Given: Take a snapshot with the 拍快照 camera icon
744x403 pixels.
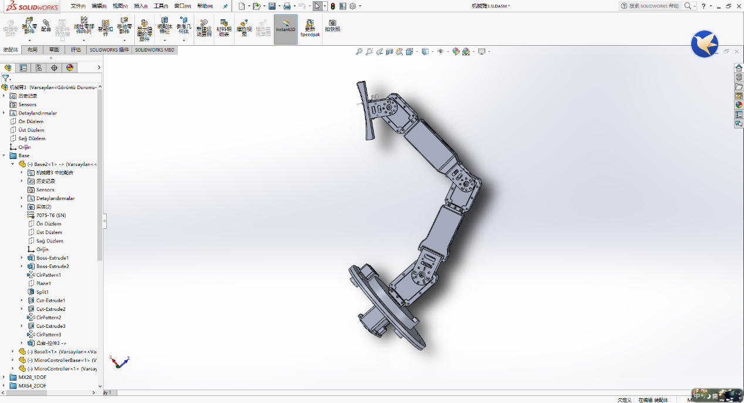Looking at the screenshot, I should pos(332,26).
